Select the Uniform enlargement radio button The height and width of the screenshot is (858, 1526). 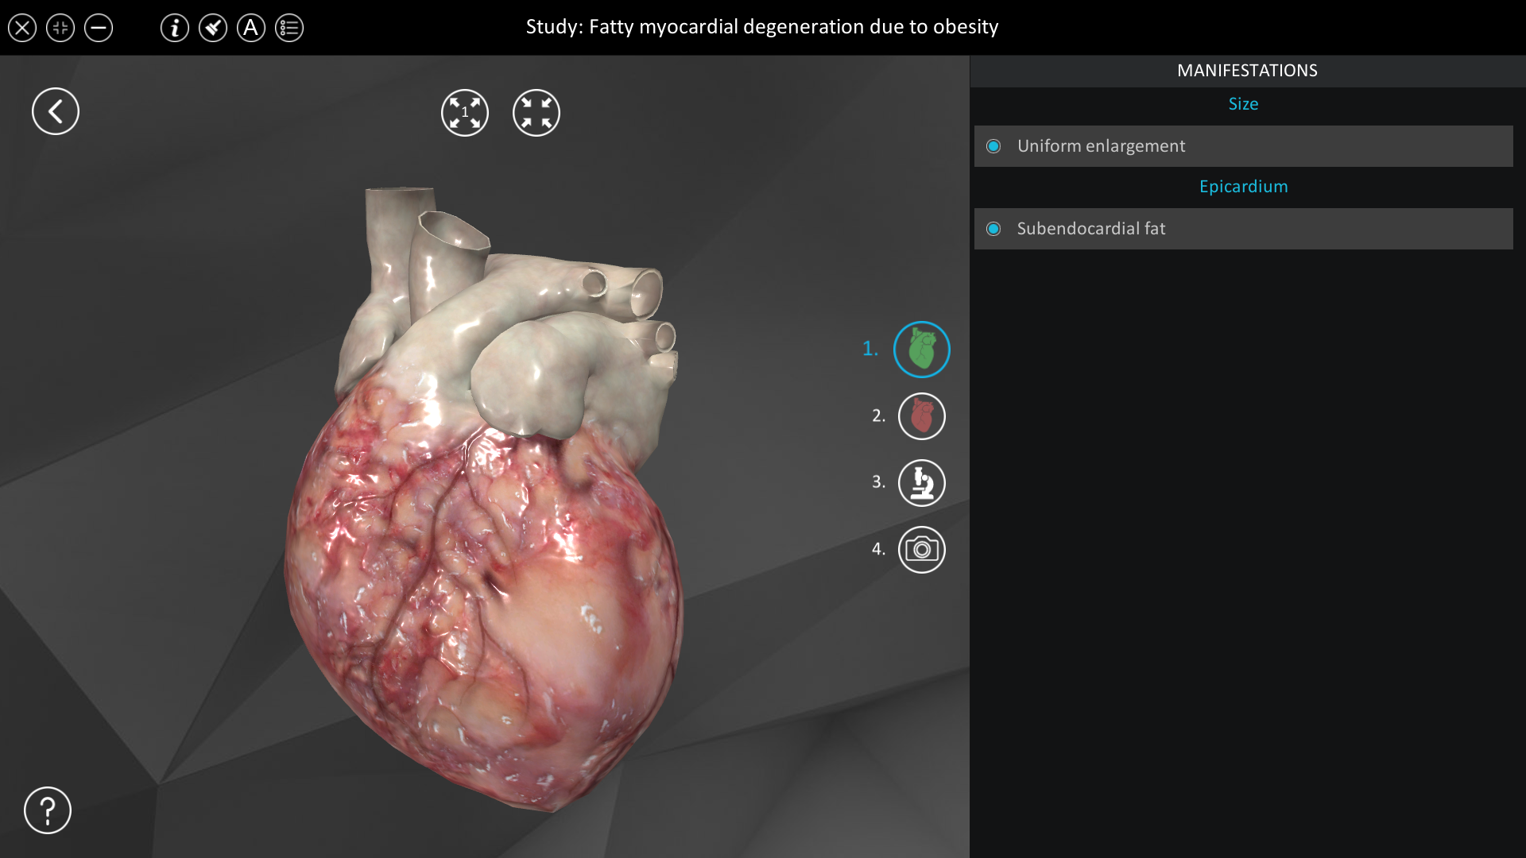click(x=994, y=145)
